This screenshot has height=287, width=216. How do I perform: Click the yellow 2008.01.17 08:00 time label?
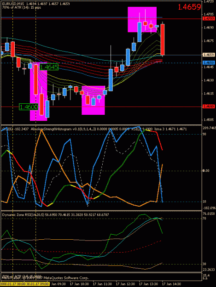[12, 284]
